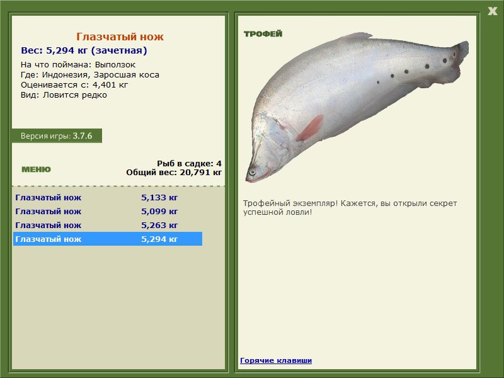Click the Версия игры: 3.7.6 label
Image resolution: width=504 pixels, height=378 pixels.
57,135
